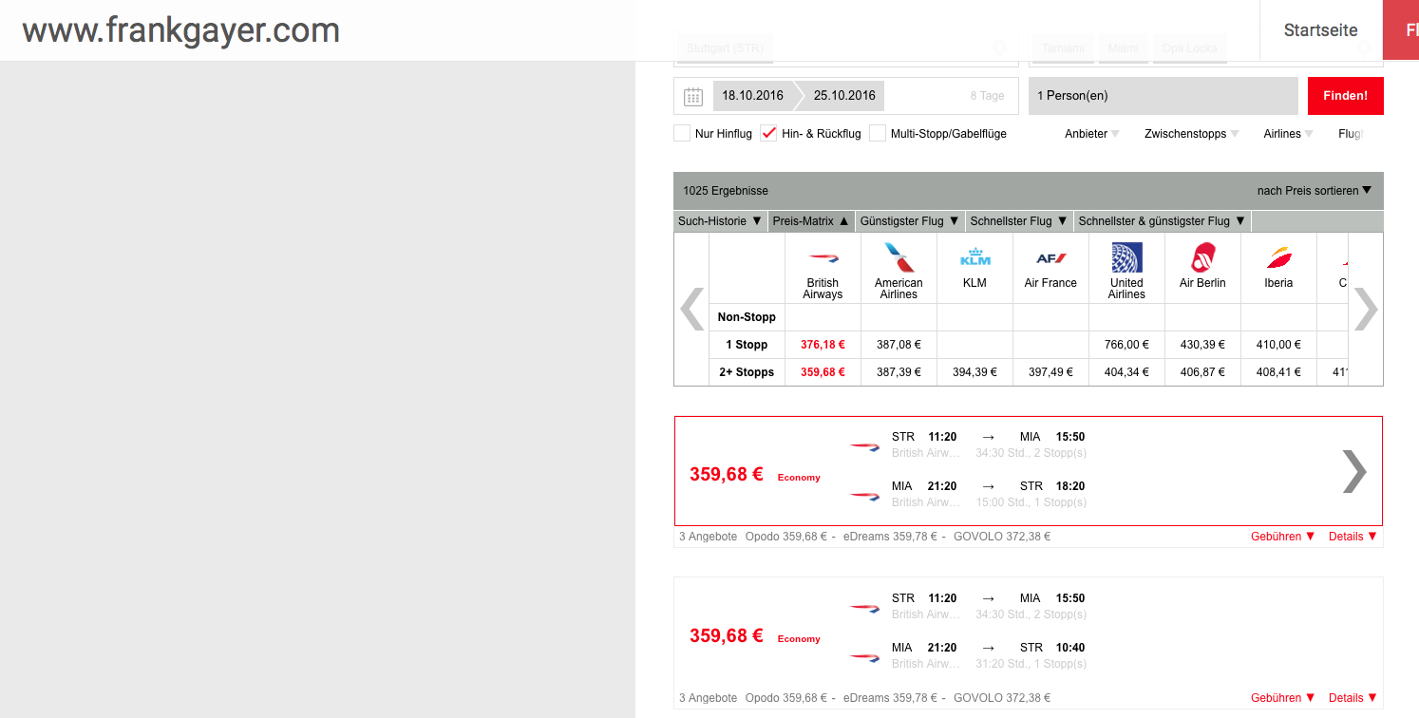Expand Details for the 18:20 return offer
Image resolution: width=1419 pixels, height=718 pixels.
[1353, 537]
